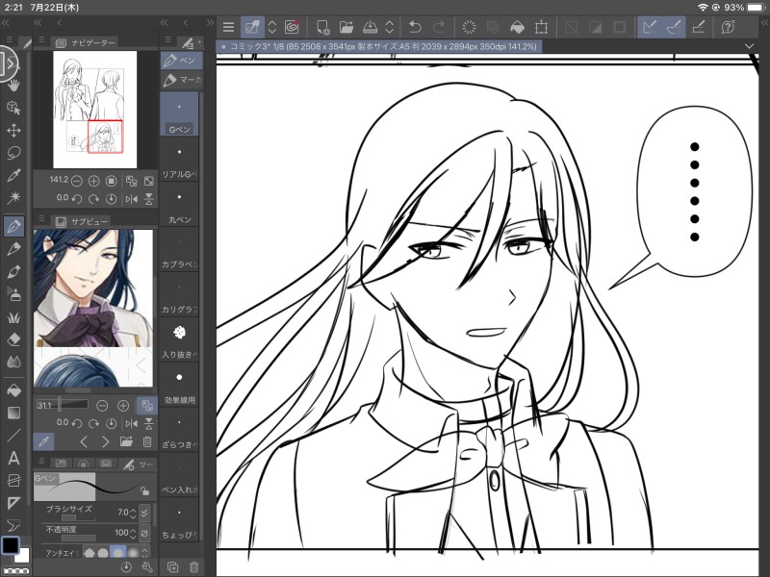Expand the save options arrows

click(390, 27)
